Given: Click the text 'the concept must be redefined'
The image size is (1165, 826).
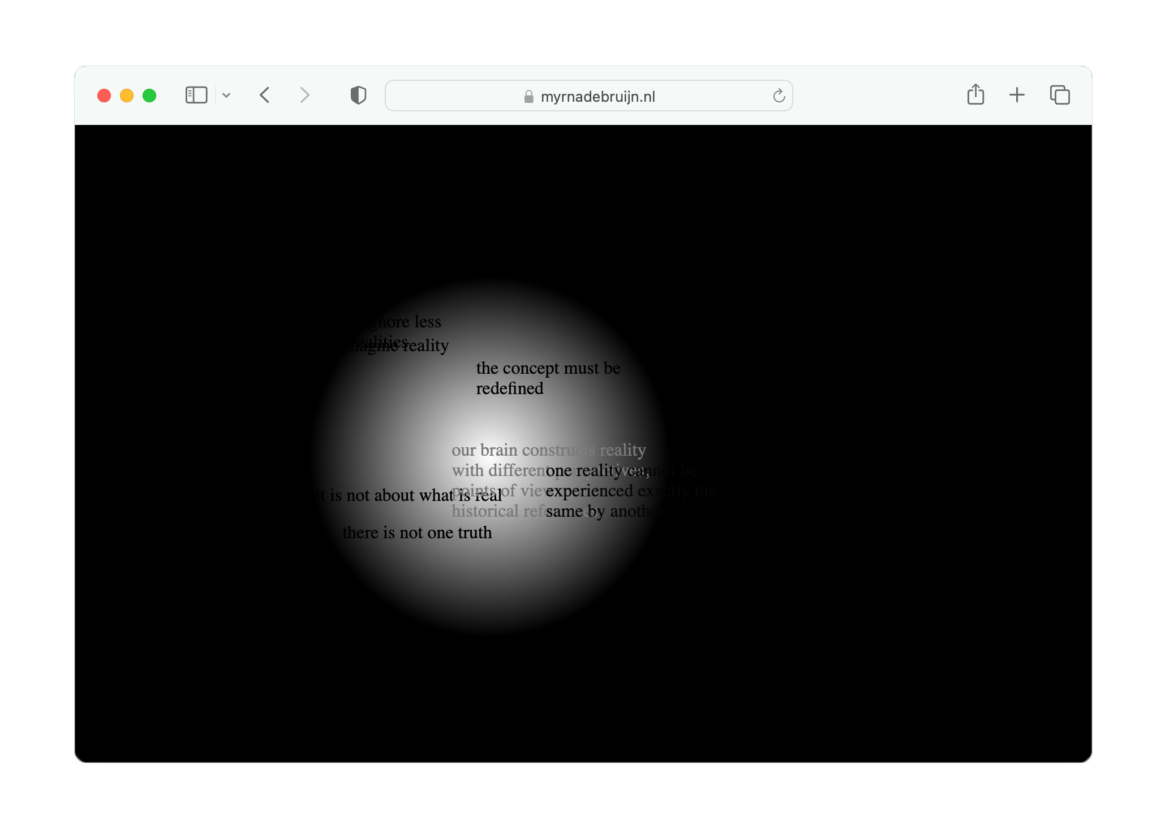Looking at the screenshot, I should (548, 378).
